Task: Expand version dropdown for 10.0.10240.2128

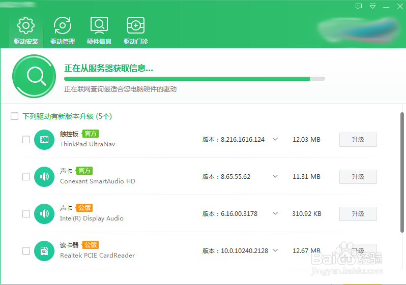Action: [275, 250]
